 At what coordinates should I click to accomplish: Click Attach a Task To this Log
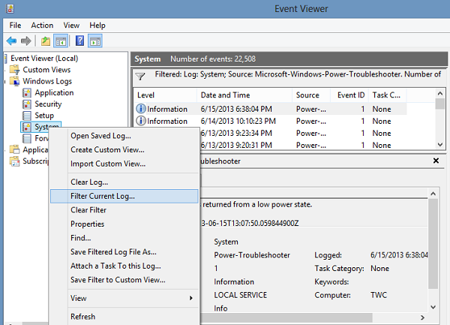tap(115, 266)
